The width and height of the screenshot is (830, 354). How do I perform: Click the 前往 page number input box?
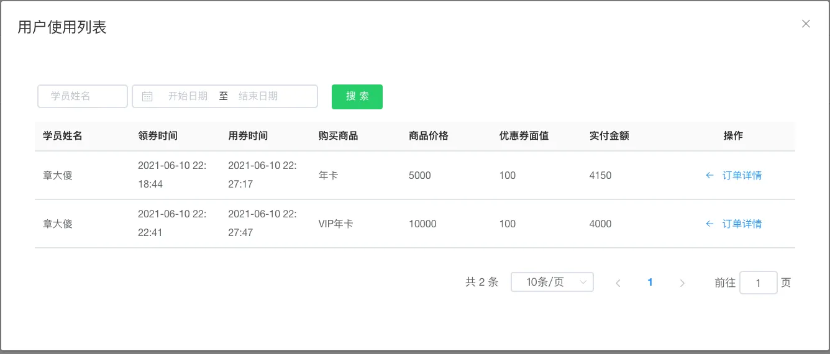[x=758, y=283]
